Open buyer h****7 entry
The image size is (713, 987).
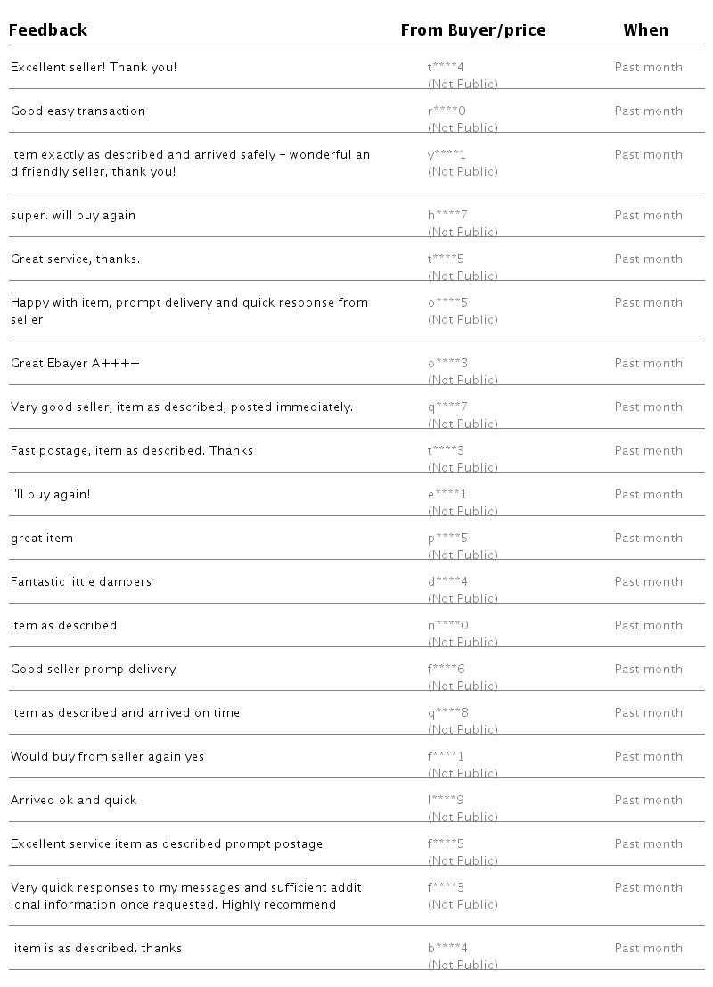447,216
